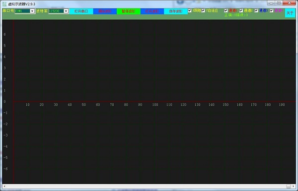Click the X-axis label 10
The height and width of the screenshot is (191, 298).
(27, 105)
